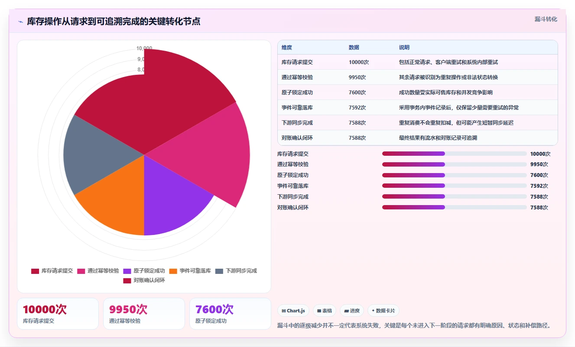Toggle 对账确认闭环 legend item
Screen dimensions: 575x347
144,280
